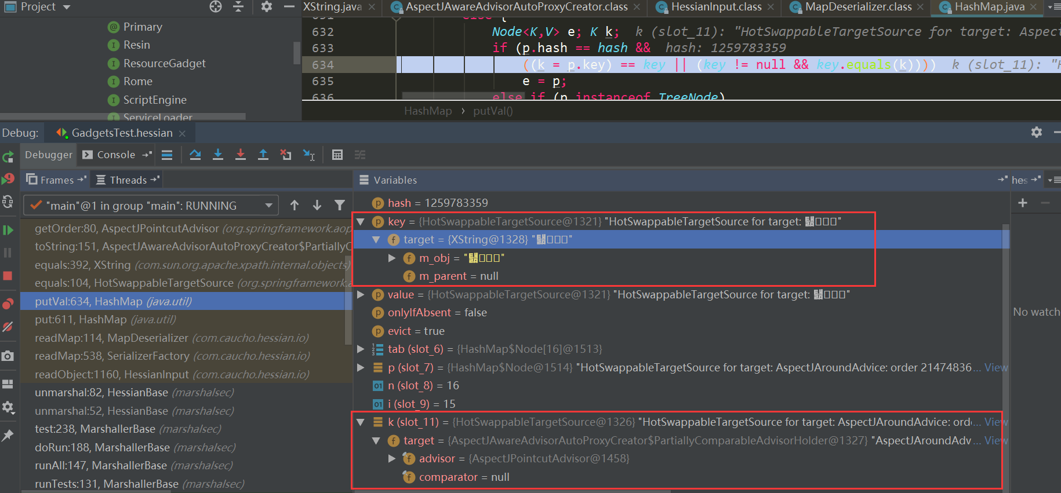Toggle the frames filter funnel icon
The image size is (1061, 493).
[x=340, y=205]
